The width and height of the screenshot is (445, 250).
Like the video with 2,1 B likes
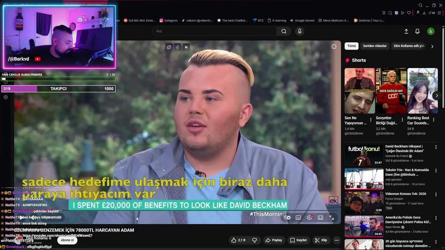point(238,240)
